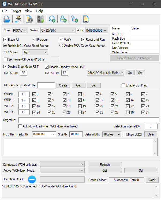Click Get for RF 2.4G AccessAddr
The height and width of the screenshot is (200, 161).
tap(78, 85)
